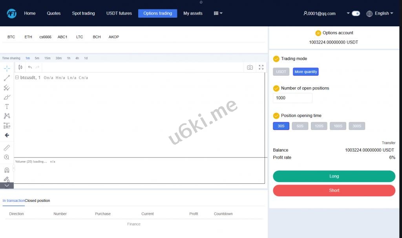Collapse the btcusdt legend in chart

pos(17,78)
